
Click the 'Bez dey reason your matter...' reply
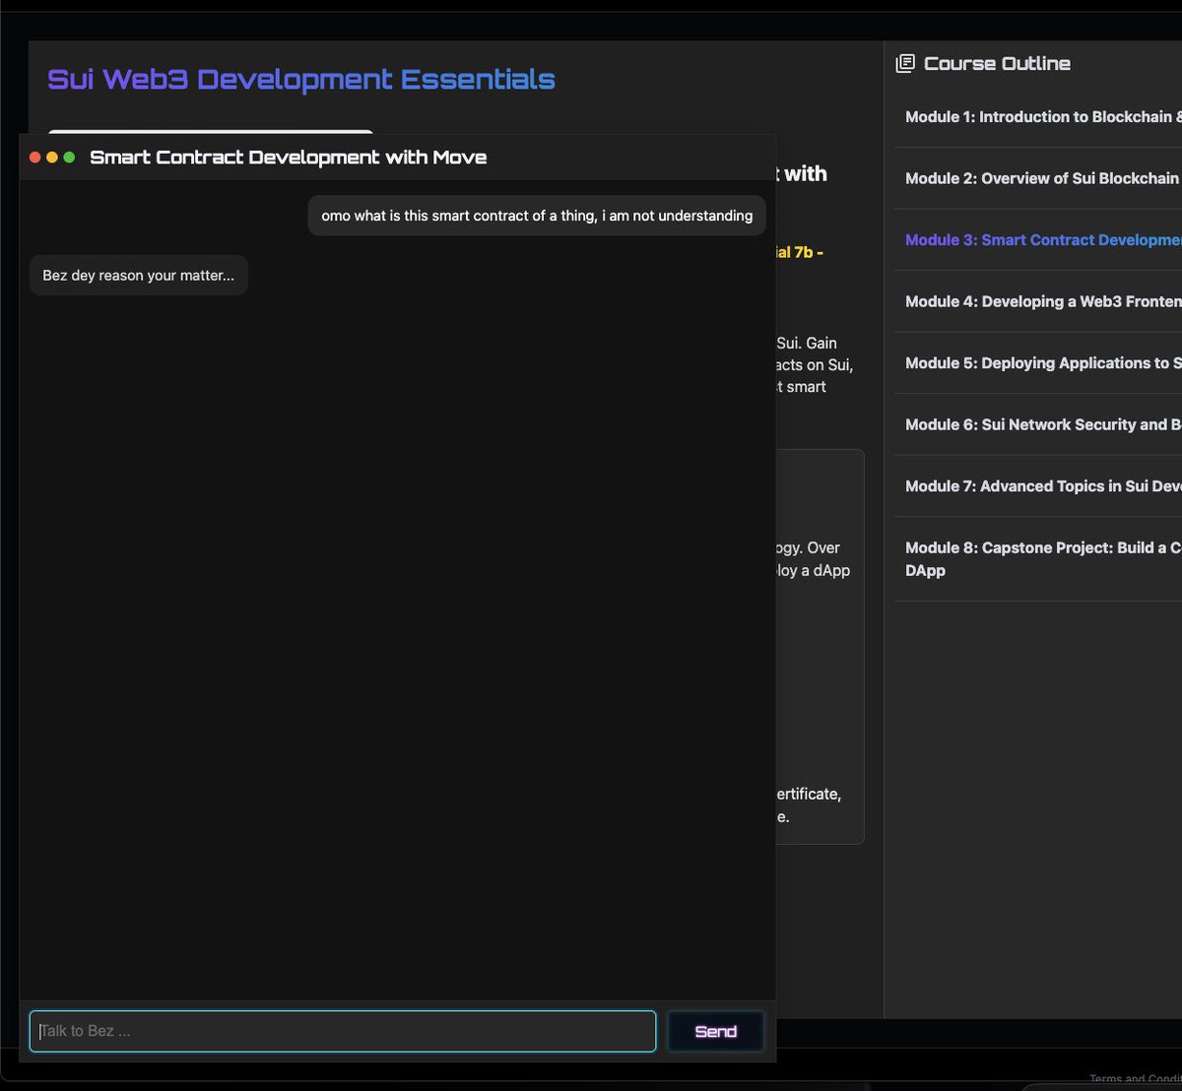click(139, 276)
